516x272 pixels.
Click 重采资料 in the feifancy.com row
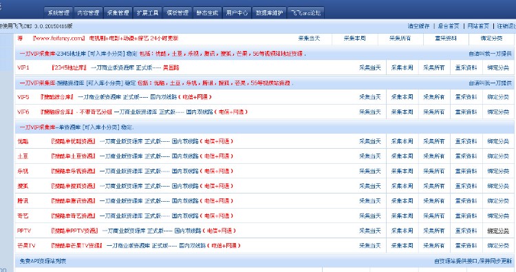click(446, 38)
